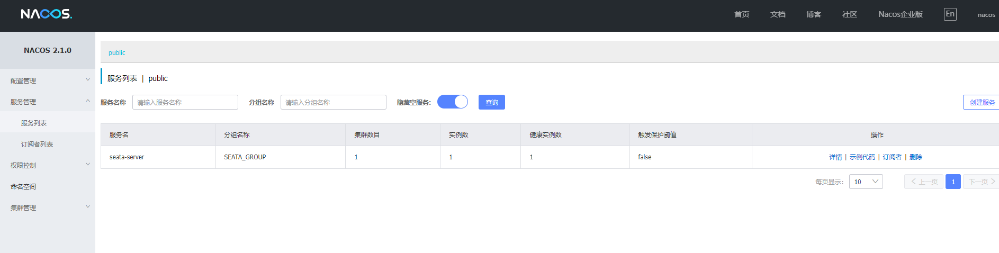Click the 创建服务 button
The height and width of the screenshot is (253, 999).
982,102
